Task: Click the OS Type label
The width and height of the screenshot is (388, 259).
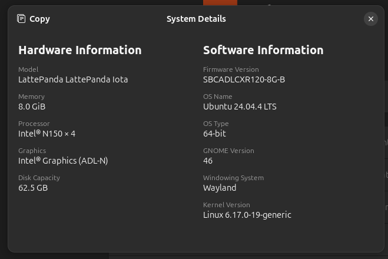Action: pyautogui.click(x=215, y=124)
